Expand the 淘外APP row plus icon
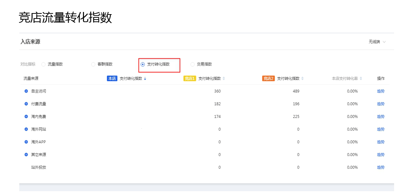The width and height of the screenshot is (397, 193). point(26,142)
